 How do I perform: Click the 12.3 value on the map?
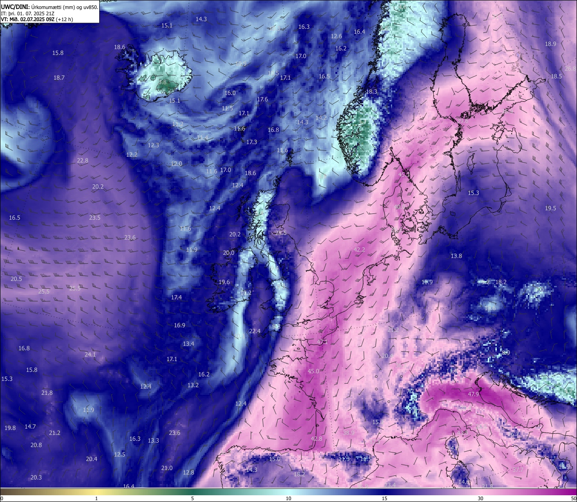click(x=153, y=145)
